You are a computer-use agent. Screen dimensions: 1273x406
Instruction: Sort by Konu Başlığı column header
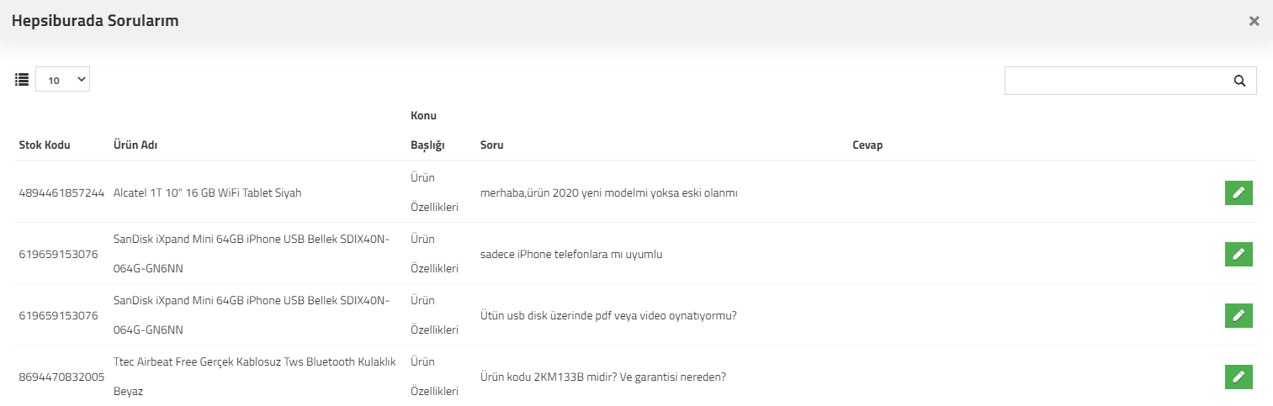point(427,130)
